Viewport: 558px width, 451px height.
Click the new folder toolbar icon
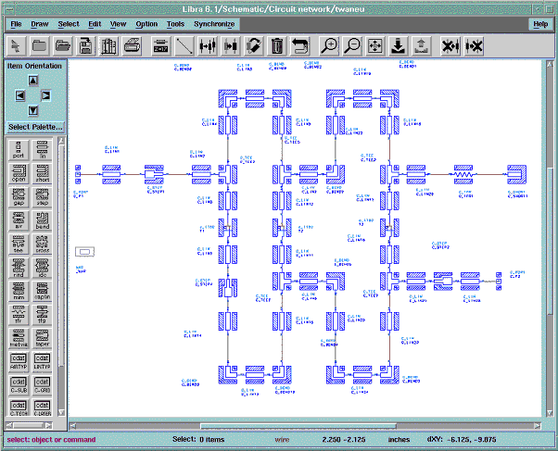pyautogui.click(x=39, y=46)
